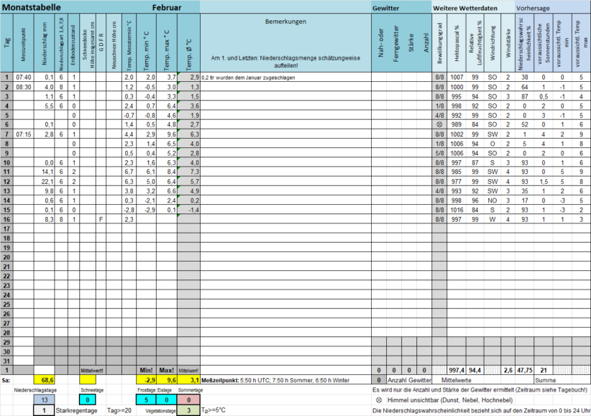591x416 pixels.
Task: Select the green Vegetationstage cell showing 3
Action: (188, 410)
